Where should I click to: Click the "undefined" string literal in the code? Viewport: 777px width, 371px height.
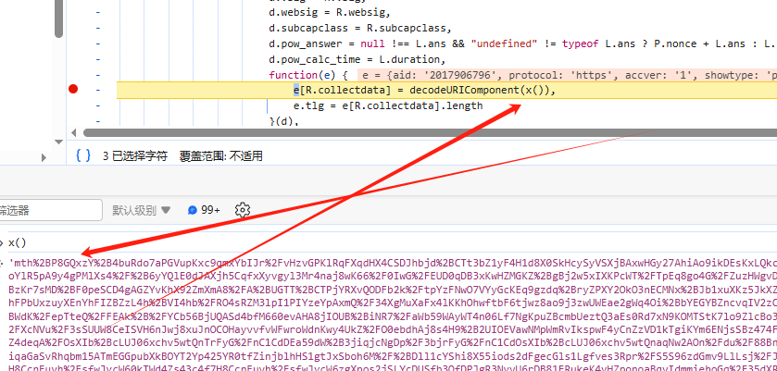click(504, 43)
